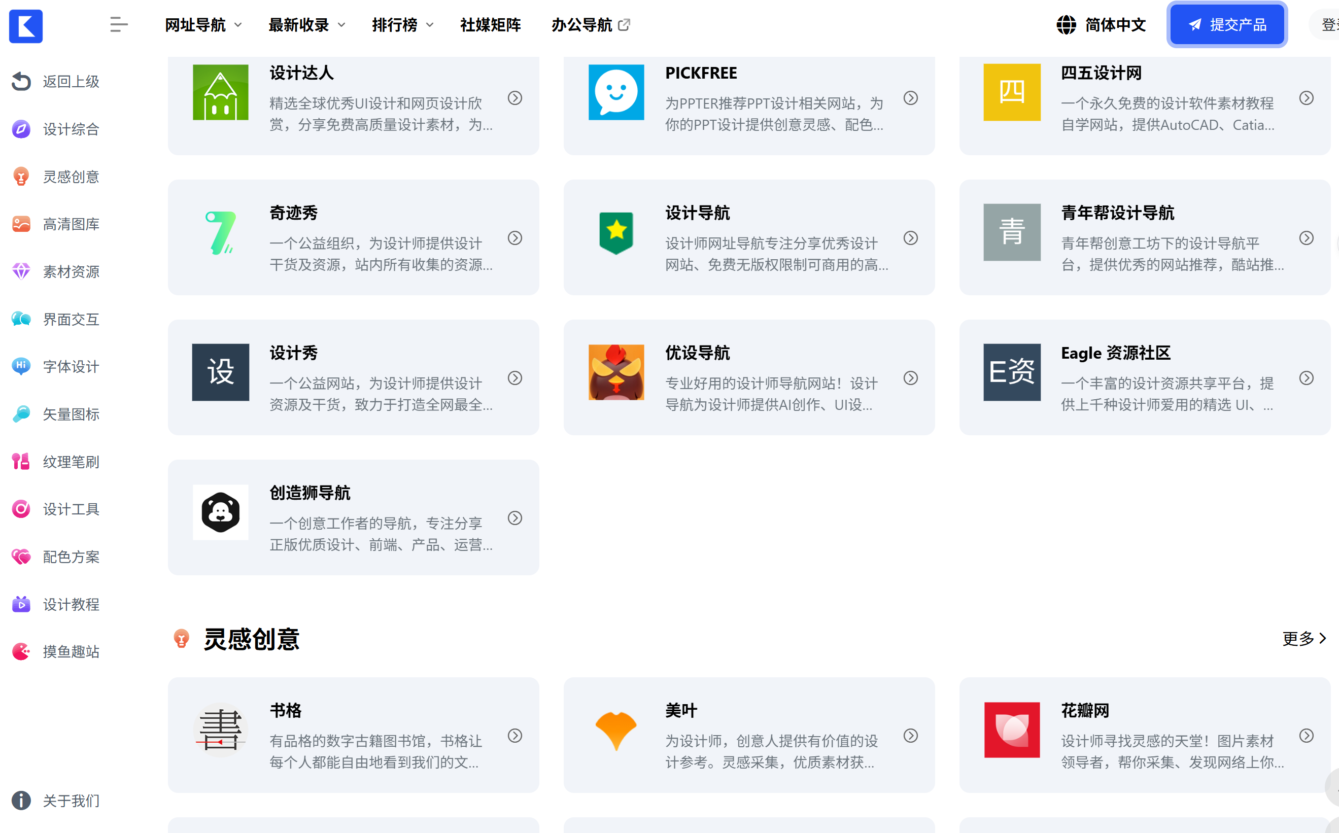This screenshot has height=833, width=1339.
Task: Click the arrow circle on 创造狮导航 card
Action: coord(515,518)
